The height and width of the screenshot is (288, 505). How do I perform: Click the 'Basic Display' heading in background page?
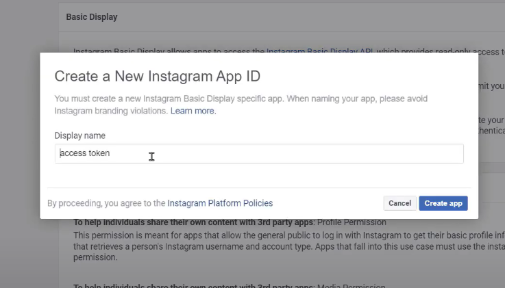(x=92, y=17)
